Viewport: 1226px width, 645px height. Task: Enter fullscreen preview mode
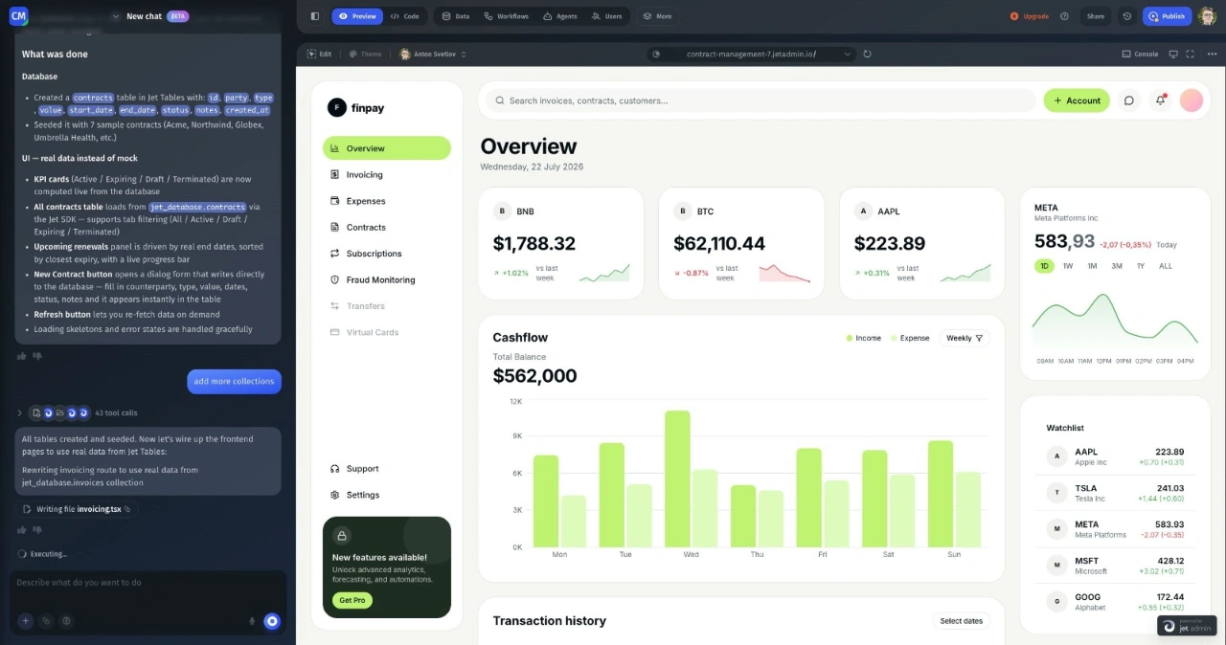pyautogui.click(x=1190, y=54)
